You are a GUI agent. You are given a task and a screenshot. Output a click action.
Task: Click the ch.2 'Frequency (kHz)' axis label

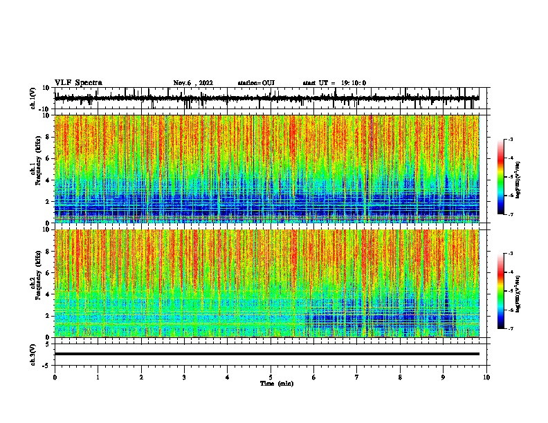pyautogui.click(x=37, y=275)
